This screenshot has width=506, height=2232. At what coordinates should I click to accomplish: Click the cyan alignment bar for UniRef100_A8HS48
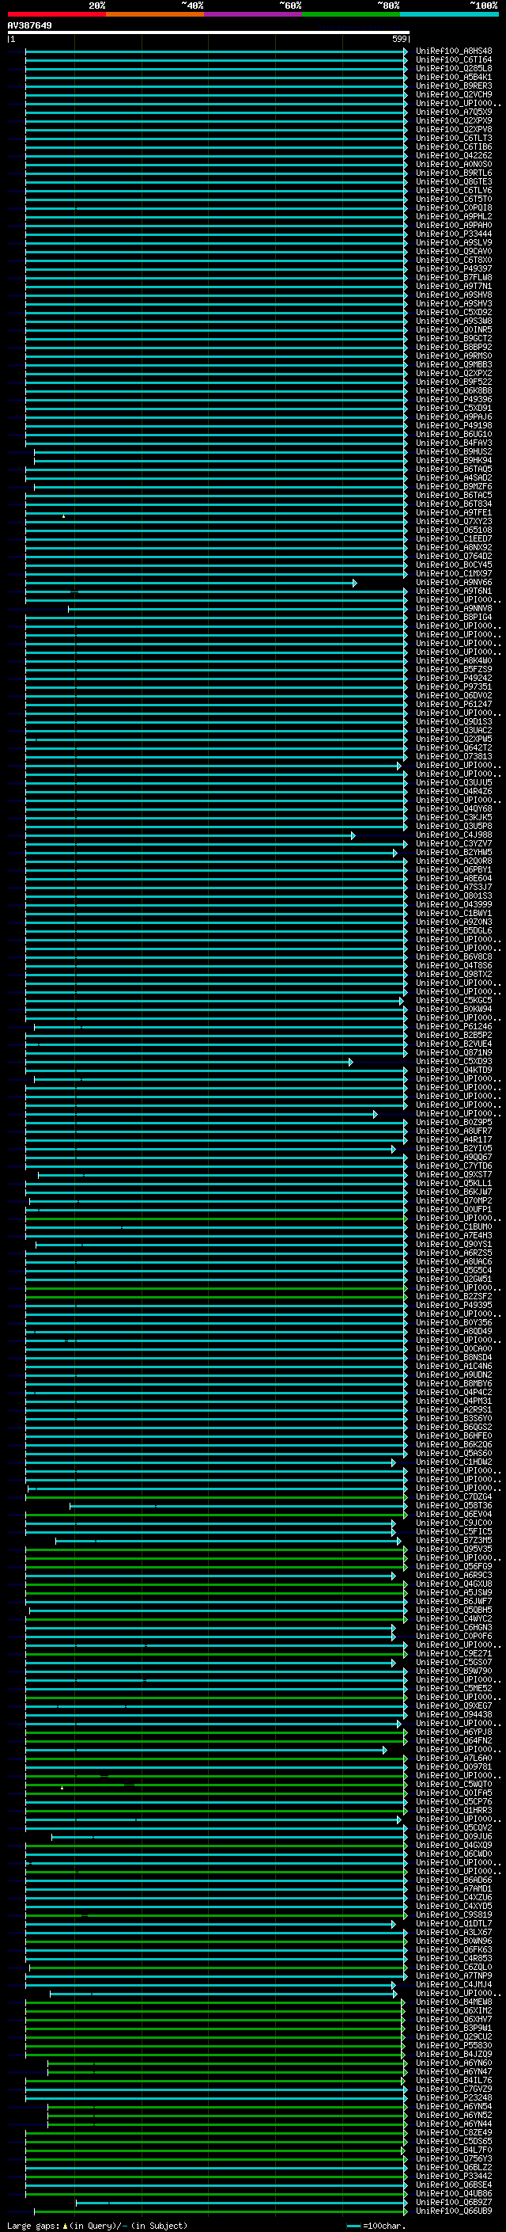(x=217, y=51)
